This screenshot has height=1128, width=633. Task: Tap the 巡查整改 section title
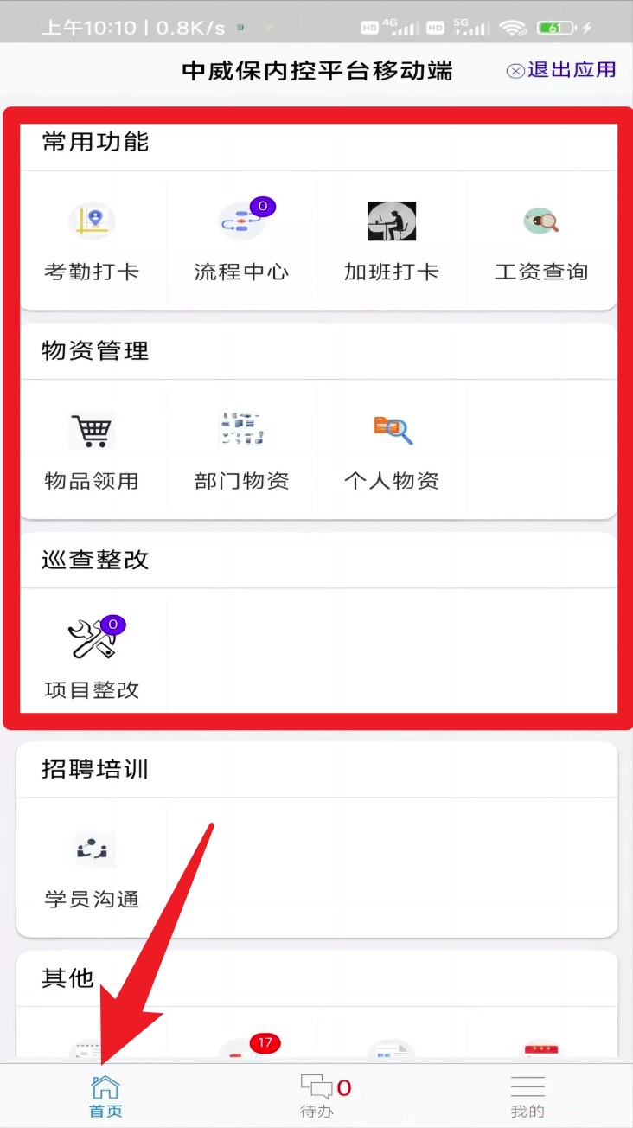point(95,560)
